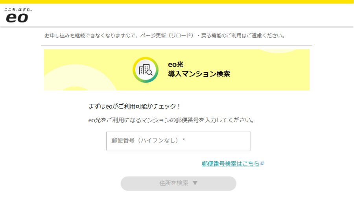Click the yellow bar at page top
Screen dimensions: 354x197
click(x=177, y=2)
